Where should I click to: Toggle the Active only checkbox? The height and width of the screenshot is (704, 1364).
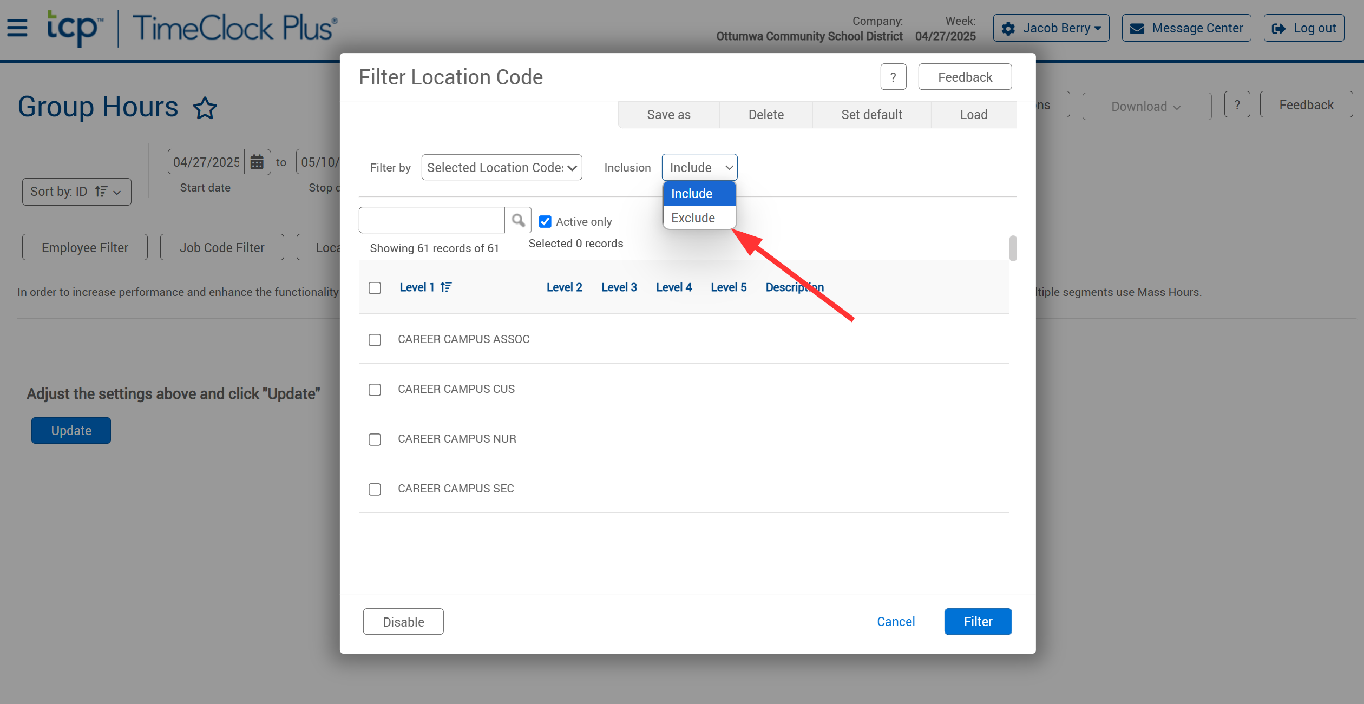(545, 222)
